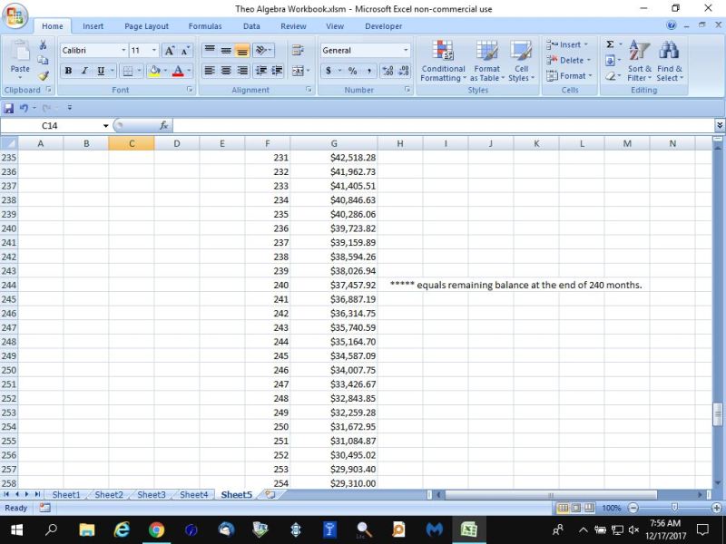
Task: Switch to Page Layout view button
Action: [x=576, y=508]
